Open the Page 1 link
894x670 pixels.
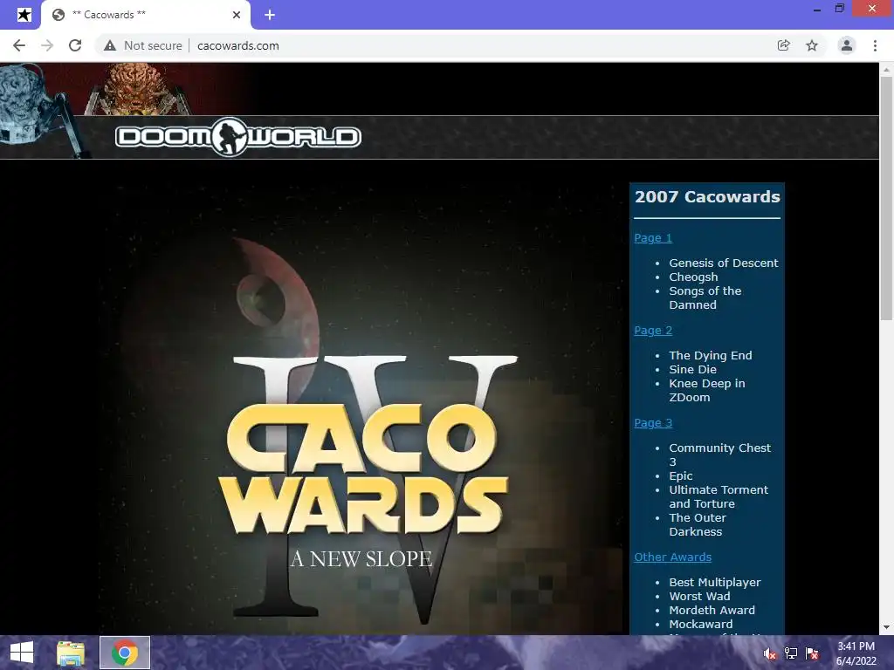653,237
